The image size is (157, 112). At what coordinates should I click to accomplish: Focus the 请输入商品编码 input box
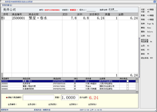[38, 97]
